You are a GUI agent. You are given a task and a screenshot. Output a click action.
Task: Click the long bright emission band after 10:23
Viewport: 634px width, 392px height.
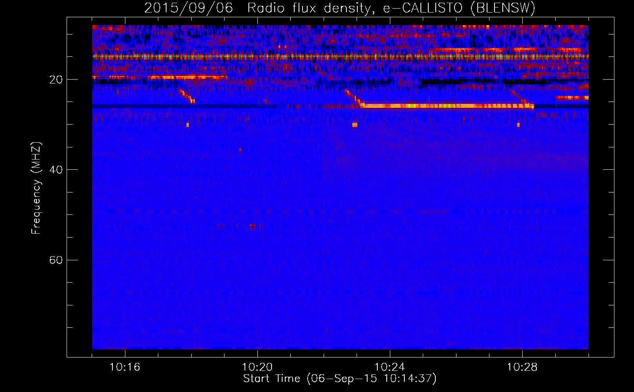click(447, 105)
